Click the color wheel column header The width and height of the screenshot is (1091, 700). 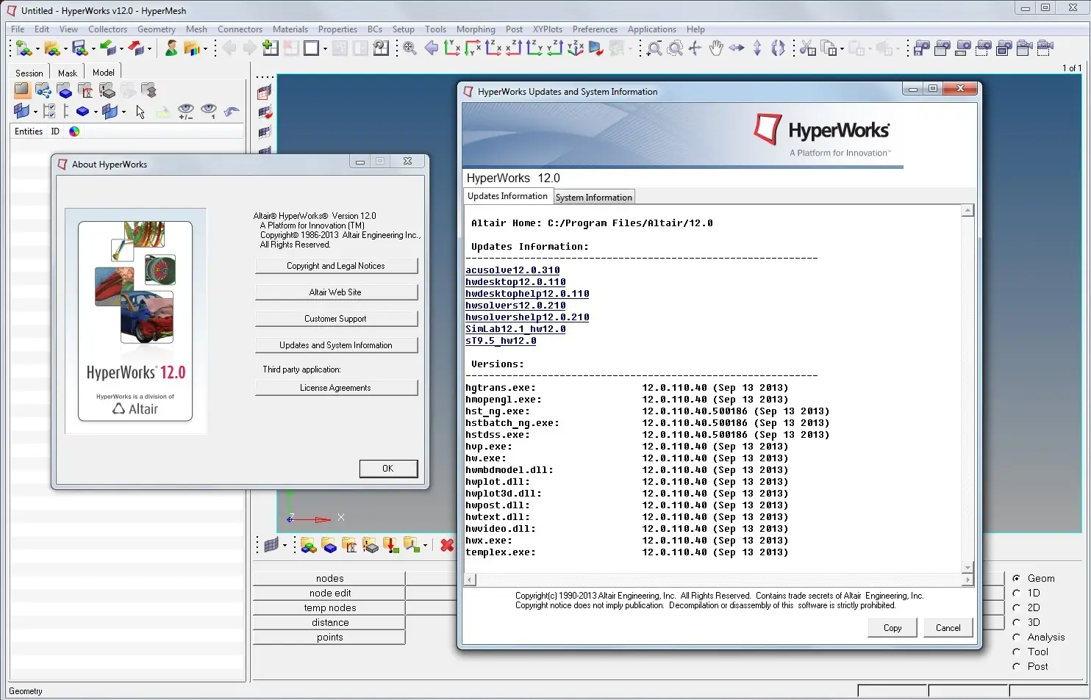pos(74,131)
